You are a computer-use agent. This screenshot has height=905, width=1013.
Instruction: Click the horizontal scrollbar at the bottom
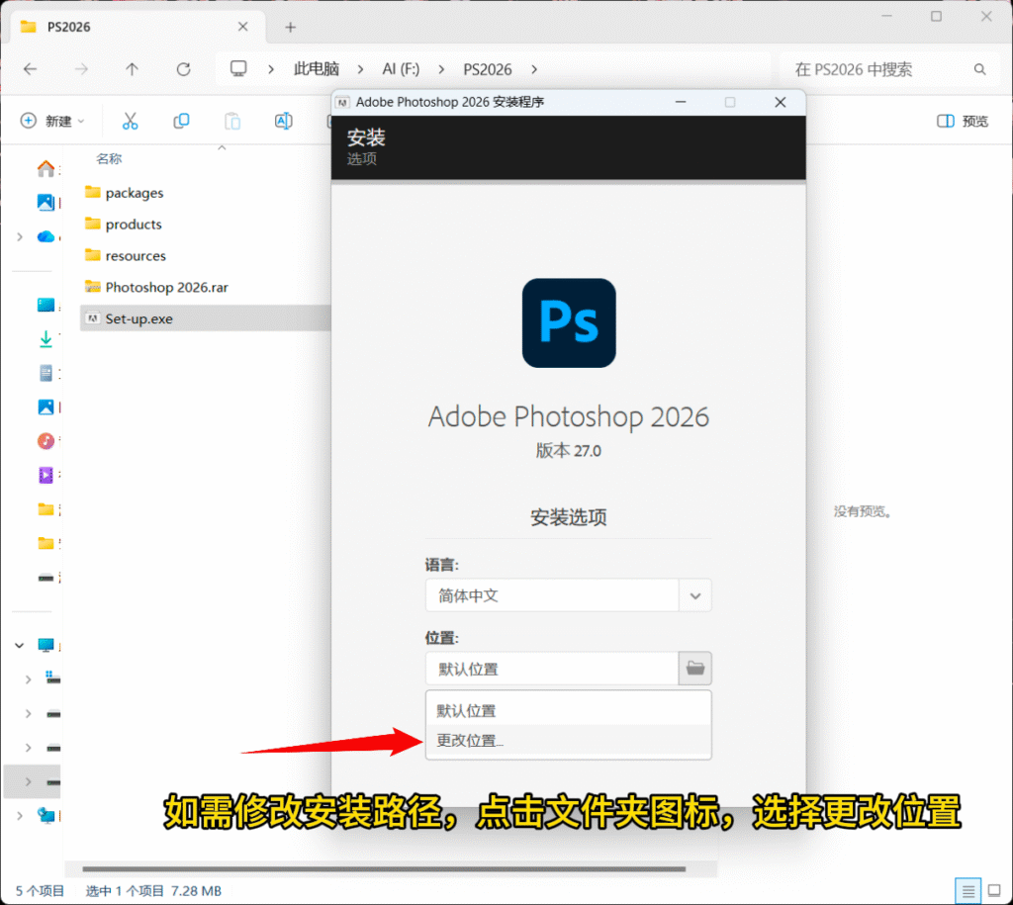click(386, 869)
